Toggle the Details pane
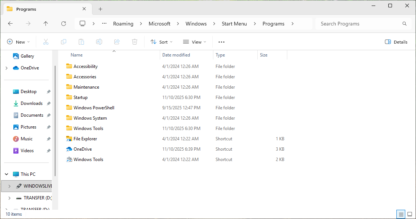The width and height of the screenshot is (416, 219). coord(396,42)
